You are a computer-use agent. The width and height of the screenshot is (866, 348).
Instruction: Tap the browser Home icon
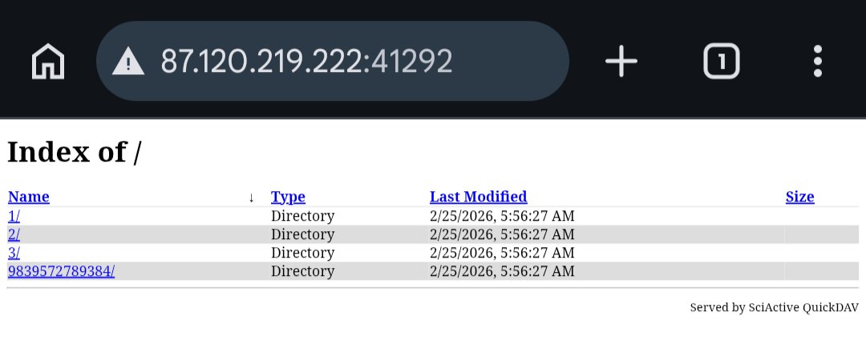(x=48, y=62)
